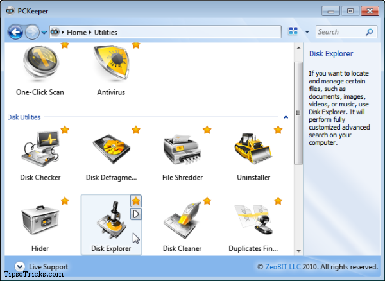Click the Duplicates Fin... label
This screenshot has width=385, height=281.
coord(253,248)
